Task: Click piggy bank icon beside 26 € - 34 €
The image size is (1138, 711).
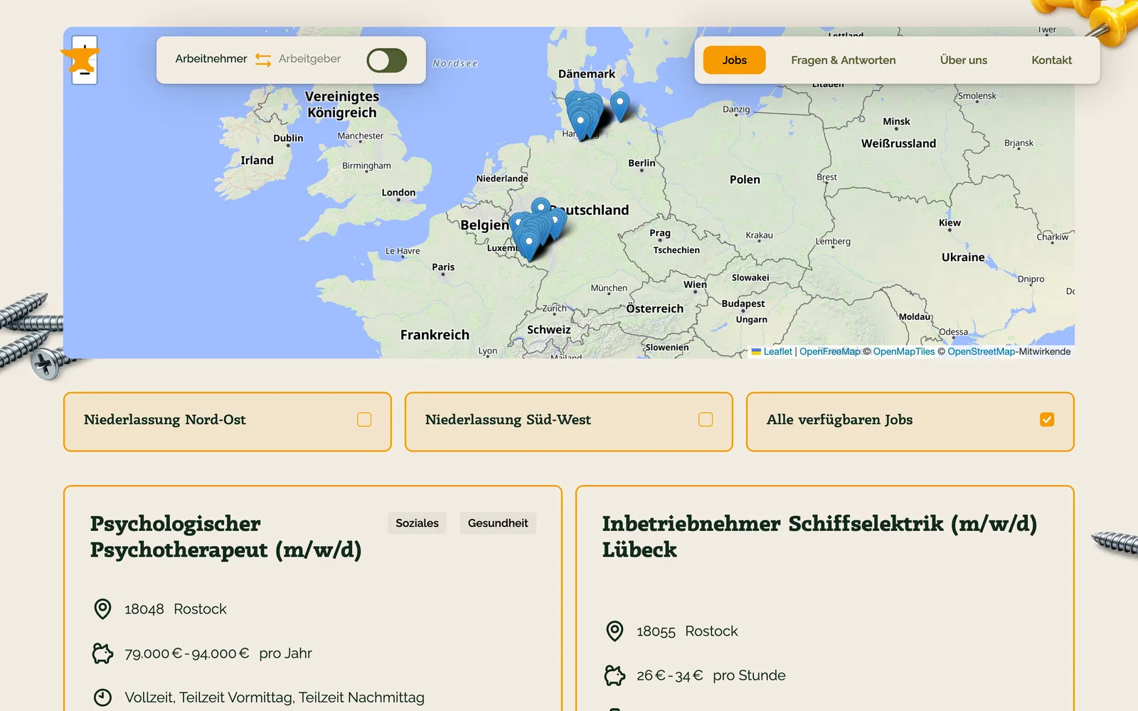Action: (x=615, y=675)
